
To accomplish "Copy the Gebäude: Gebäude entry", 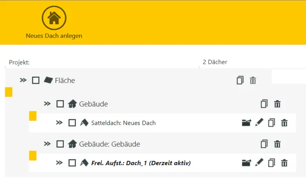I will coord(264,144).
